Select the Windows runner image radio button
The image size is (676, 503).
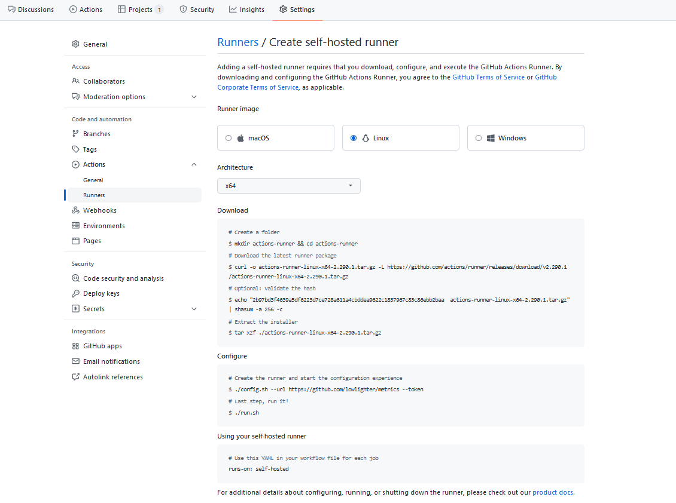pos(479,137)
